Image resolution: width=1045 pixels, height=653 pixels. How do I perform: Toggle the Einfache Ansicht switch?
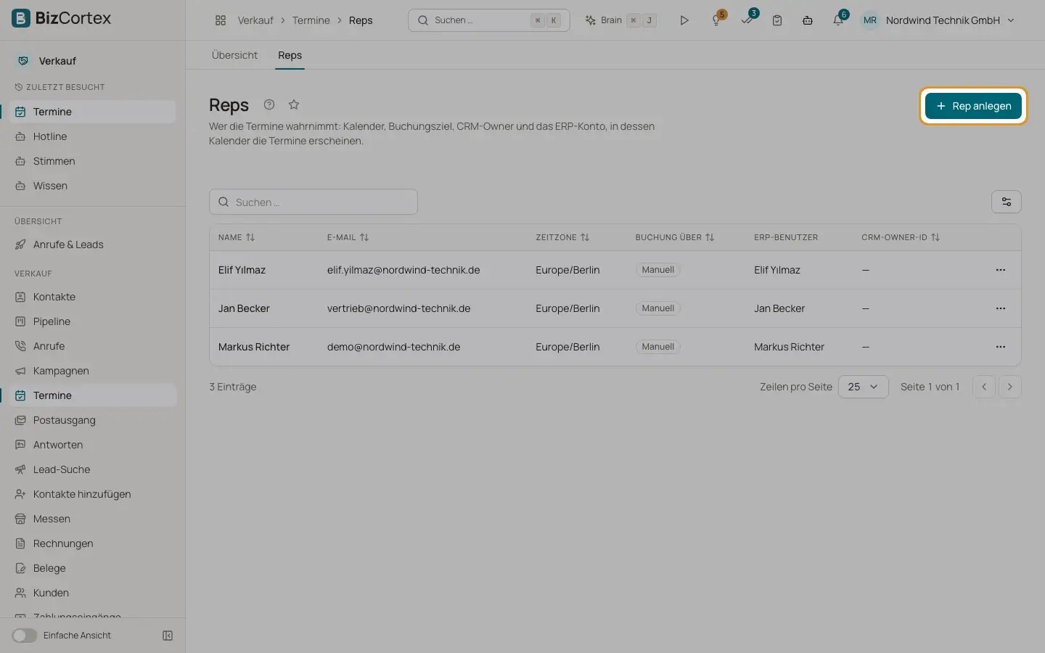coord(24,636)
